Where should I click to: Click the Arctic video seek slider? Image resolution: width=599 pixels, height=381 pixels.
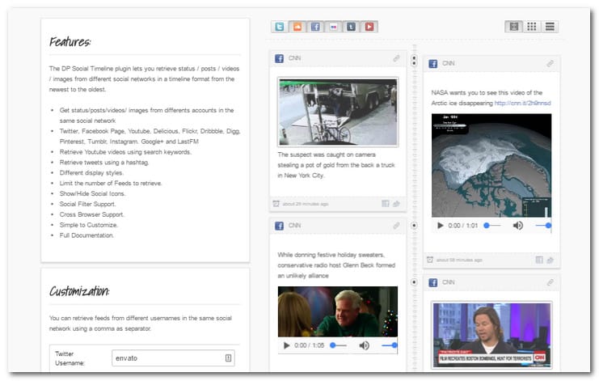pos(491,226)
